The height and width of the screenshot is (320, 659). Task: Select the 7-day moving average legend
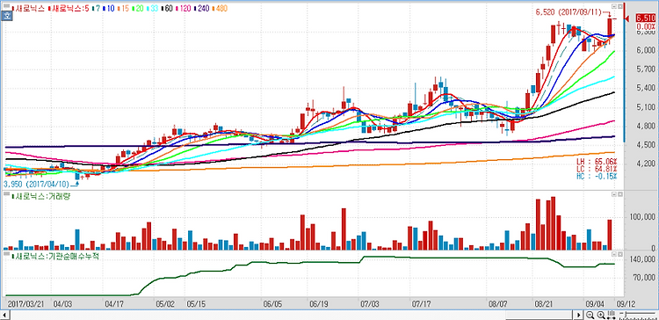tap(97, 8)
